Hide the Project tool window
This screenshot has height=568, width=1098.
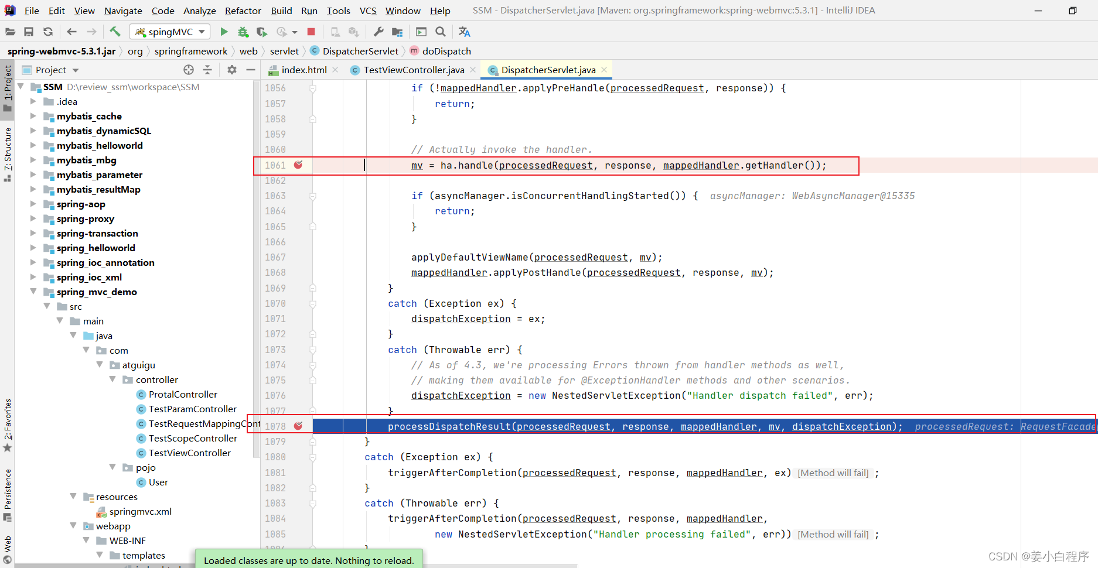pos(251,70)
